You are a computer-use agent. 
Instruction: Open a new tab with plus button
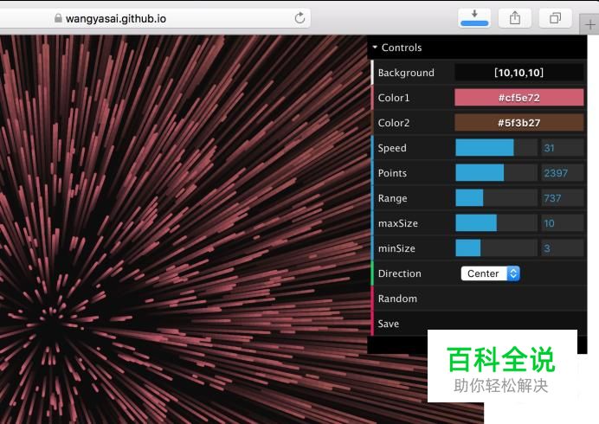pos(589,25)
